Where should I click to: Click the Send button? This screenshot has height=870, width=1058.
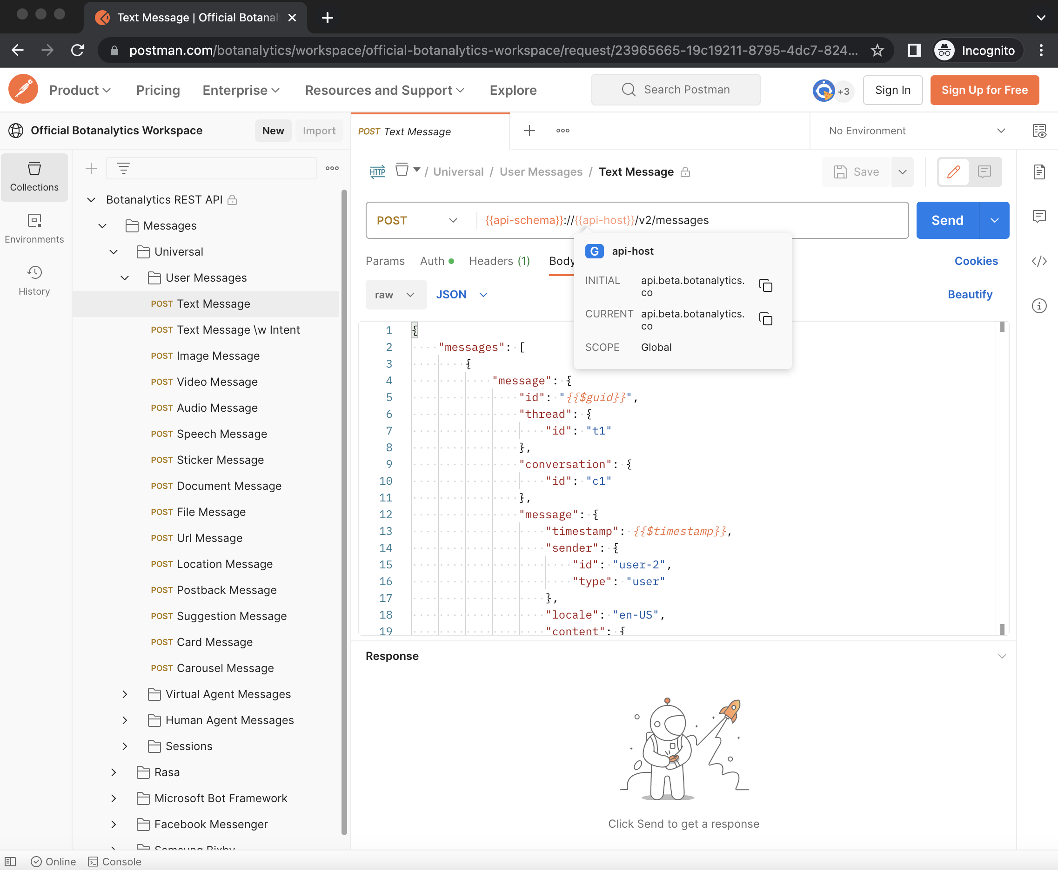click(x=947, y=220)
